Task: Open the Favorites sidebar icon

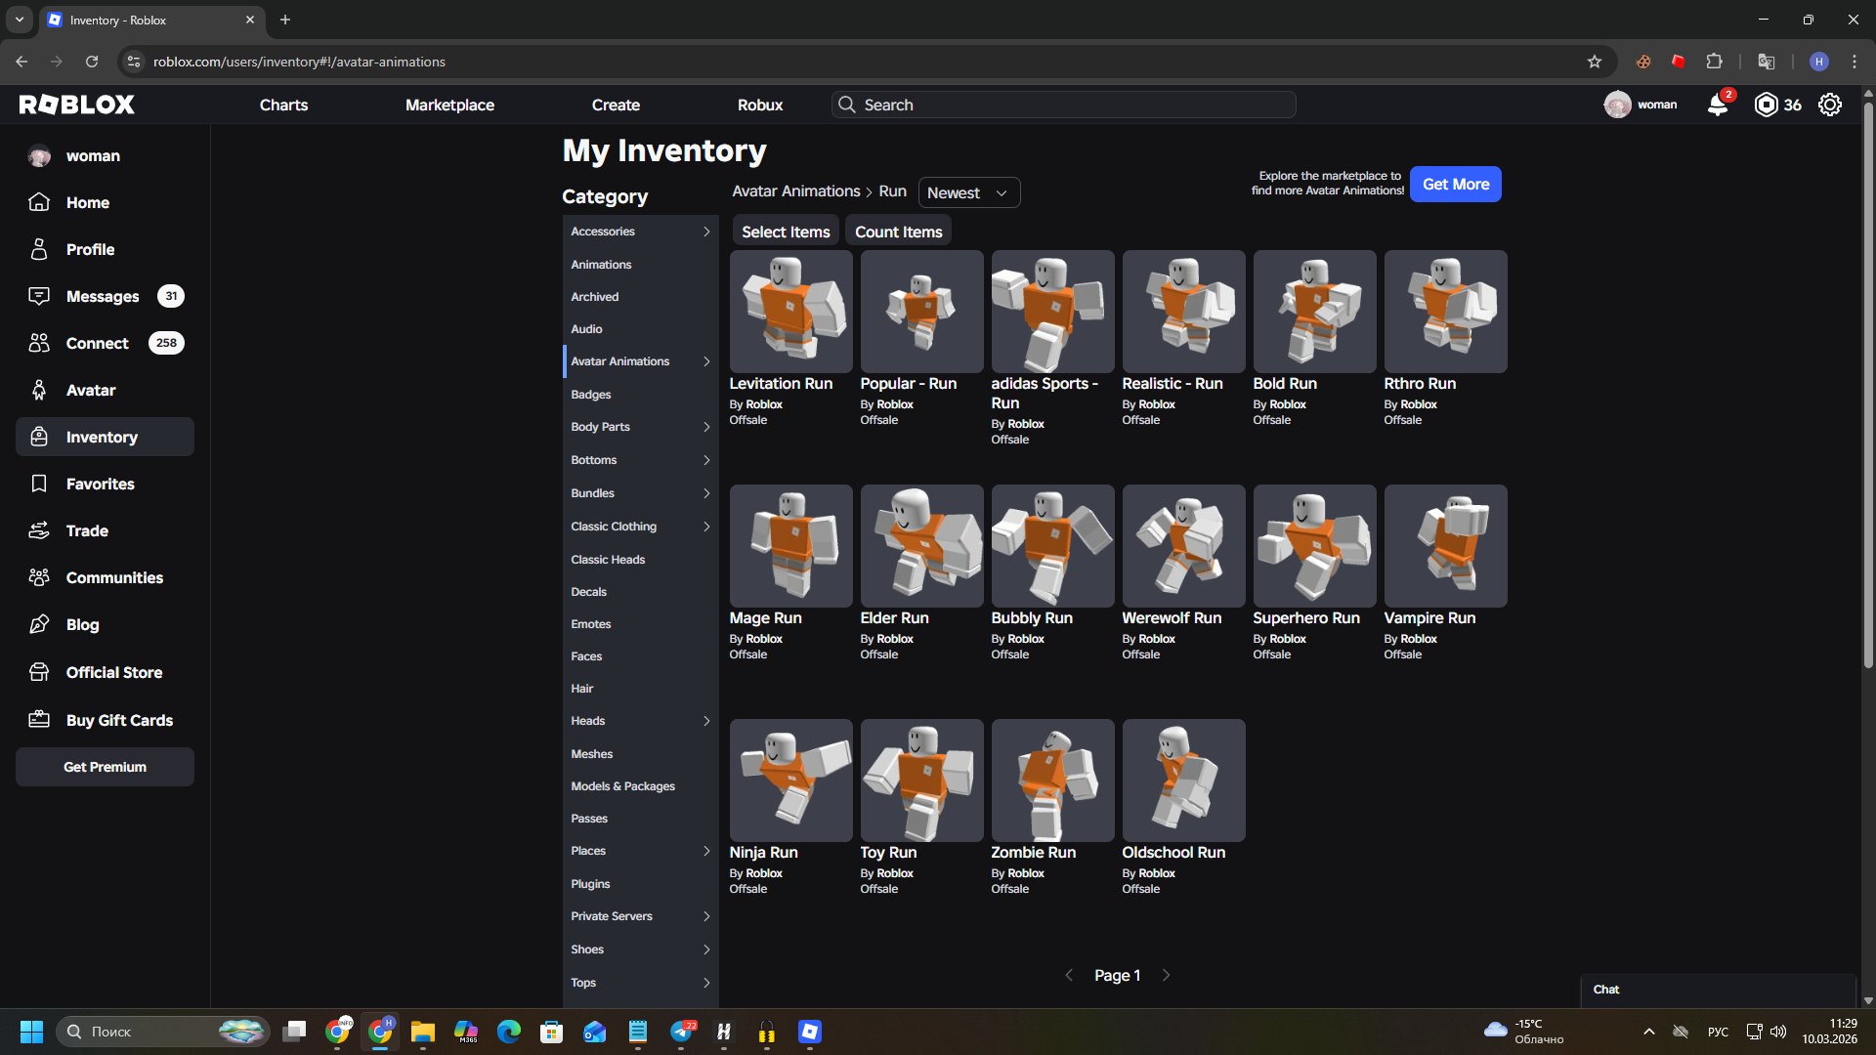Action: point(39,484)
